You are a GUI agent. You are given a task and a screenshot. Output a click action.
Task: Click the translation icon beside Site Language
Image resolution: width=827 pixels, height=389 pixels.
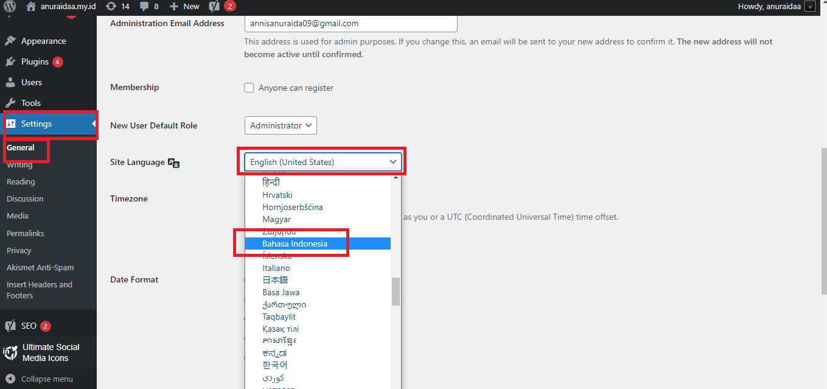[174, 163]
